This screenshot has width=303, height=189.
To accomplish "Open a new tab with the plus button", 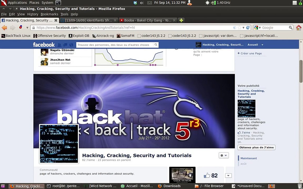I will (181, 20).
